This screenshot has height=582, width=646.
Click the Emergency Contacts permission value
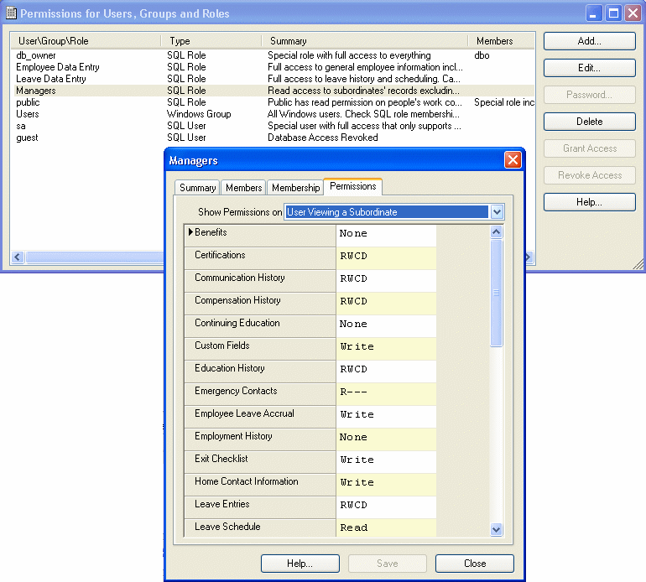[386, 392]
